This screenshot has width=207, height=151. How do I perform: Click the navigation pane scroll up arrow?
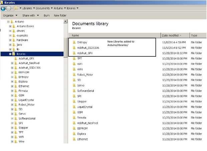65,21
